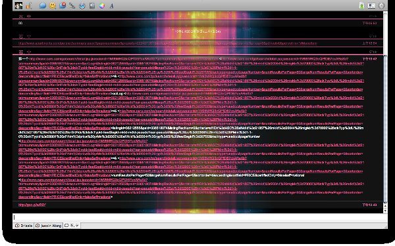Switch to the Dribbble chat tab

24,226
